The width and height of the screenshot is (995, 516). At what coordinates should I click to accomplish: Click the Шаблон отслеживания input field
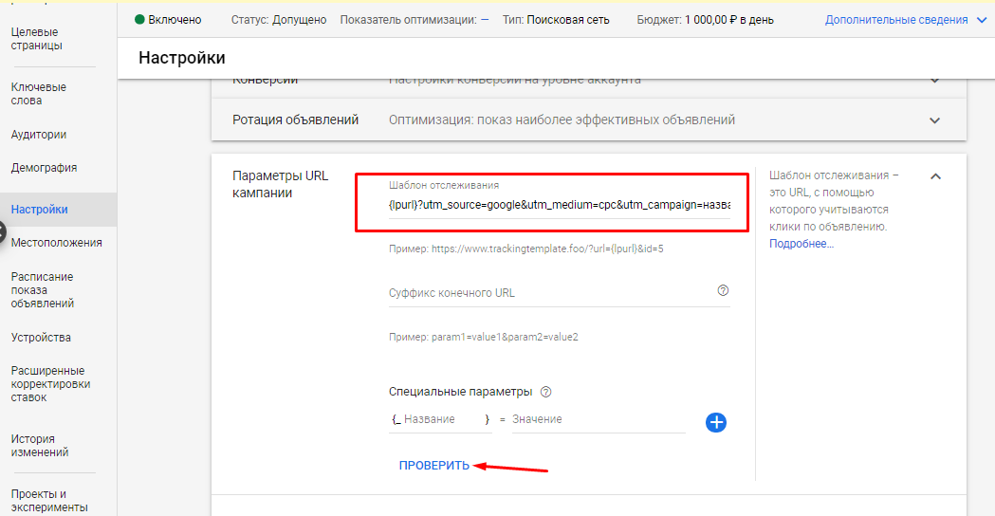(x=559, y=205)
